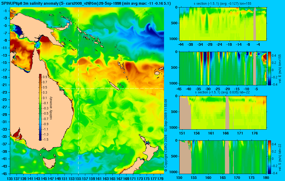
Task: Click the '0.4' tick on the vel. E colorbar
Action: click(274, 56)
